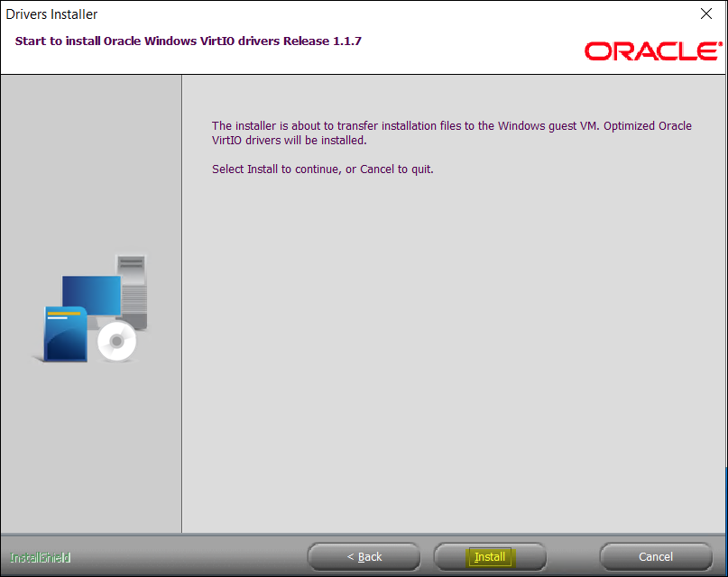
Task: Cancel the Oracle VirtIO driver installation
Action: 656,556
